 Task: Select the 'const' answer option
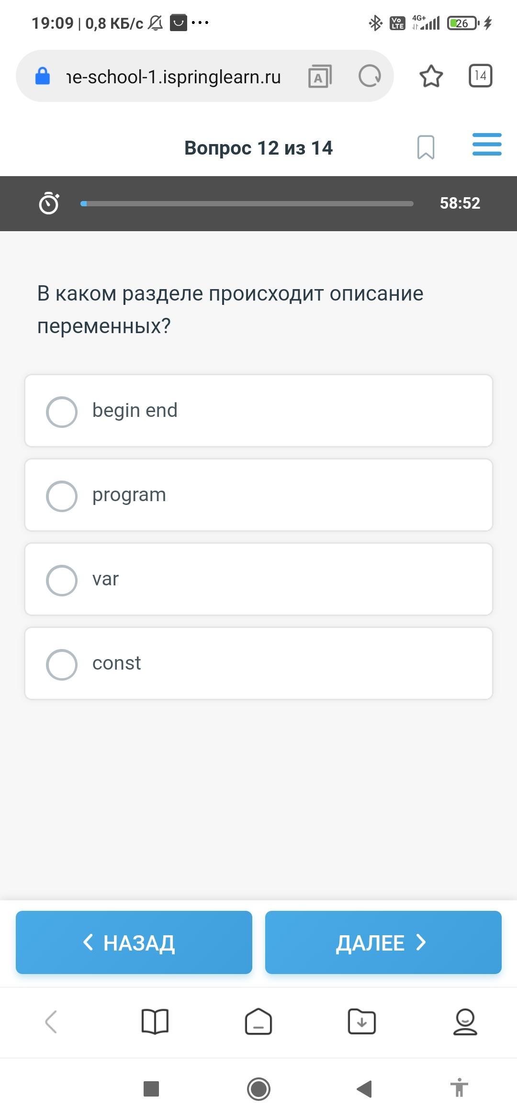(62, 664)
